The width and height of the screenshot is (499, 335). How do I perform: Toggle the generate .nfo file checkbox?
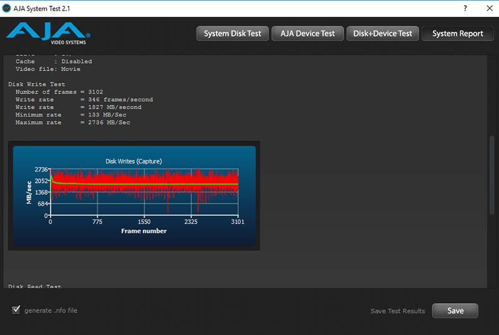point(16,310)
